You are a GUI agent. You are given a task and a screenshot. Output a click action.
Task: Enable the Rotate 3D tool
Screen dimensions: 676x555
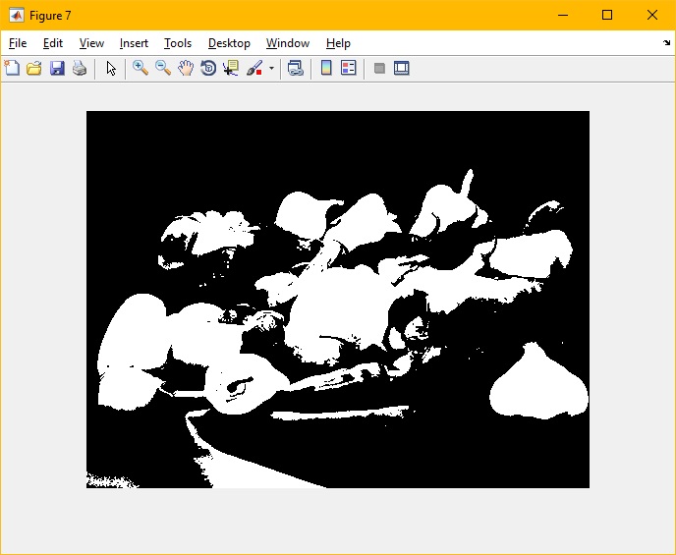coord(208,68)
